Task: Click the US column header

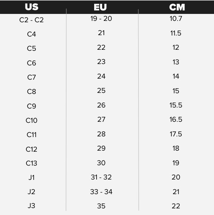Action: (32, 7)
